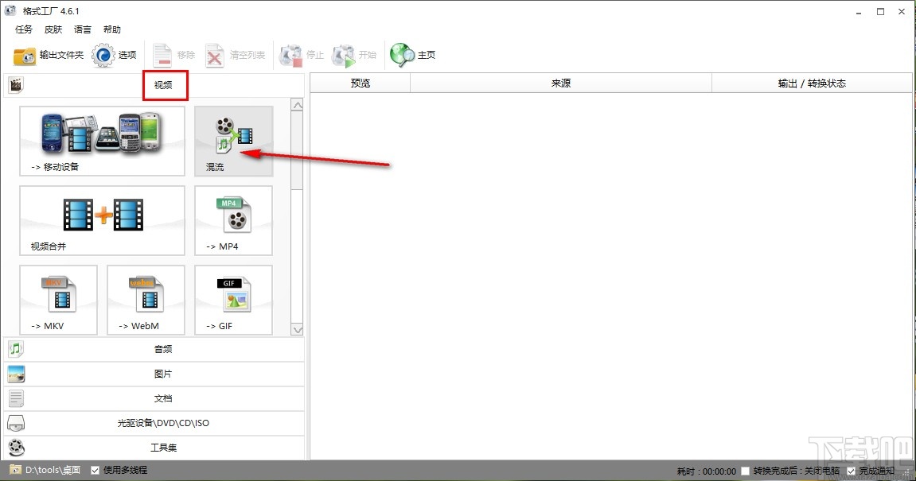Viewport: 916px width, 481px height.
Task: Open the 皮肤 skin menu
Action: pyautogui.click(x=53, y=29)
